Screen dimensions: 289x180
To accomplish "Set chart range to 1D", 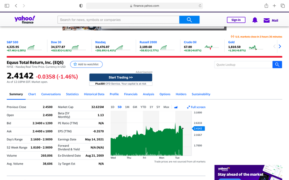I will [112, 107].
